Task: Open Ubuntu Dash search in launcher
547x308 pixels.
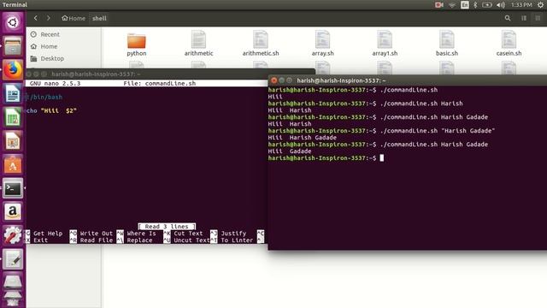Action: click(x=13, y=22)
